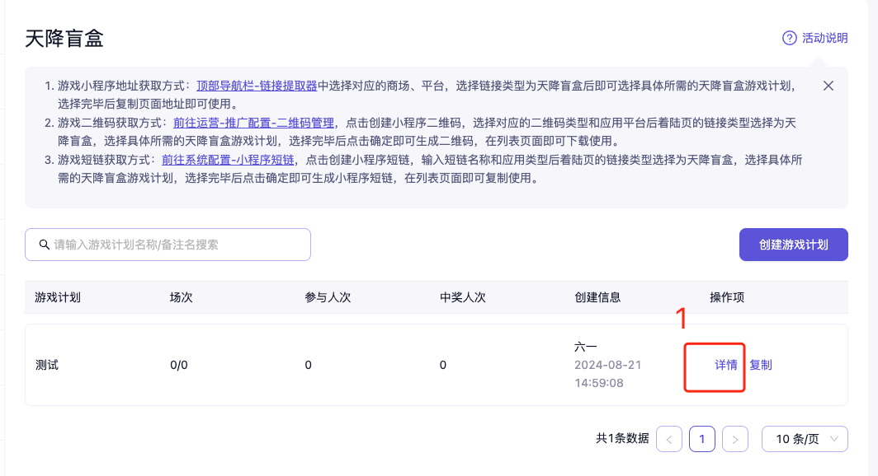
Task: Click the magnifier search icon
Action: point(44,245)
